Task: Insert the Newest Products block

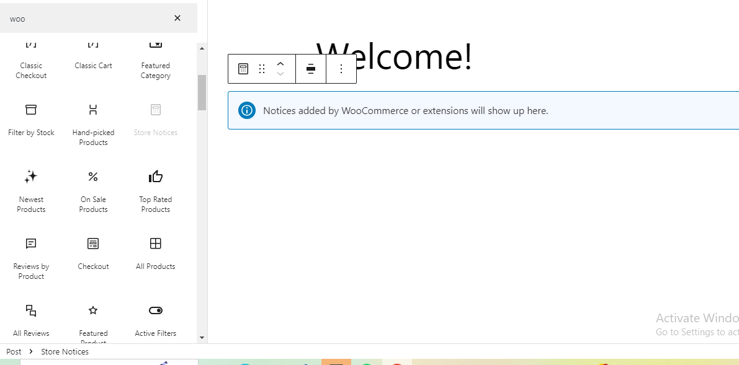Action: (31, 191)
